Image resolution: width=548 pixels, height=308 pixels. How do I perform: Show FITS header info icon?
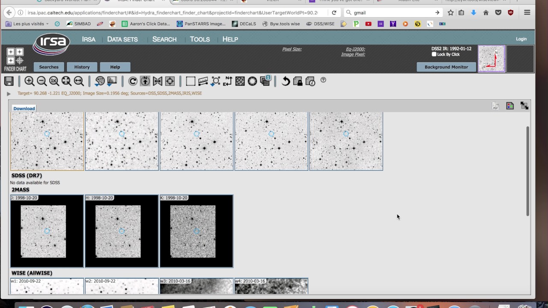pyautogui.click(x=310, y=81)
